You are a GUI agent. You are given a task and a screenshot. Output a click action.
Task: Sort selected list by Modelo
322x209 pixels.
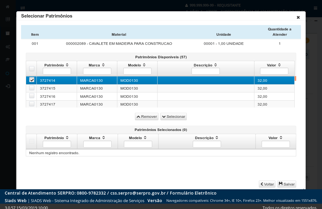click(145, 138)
